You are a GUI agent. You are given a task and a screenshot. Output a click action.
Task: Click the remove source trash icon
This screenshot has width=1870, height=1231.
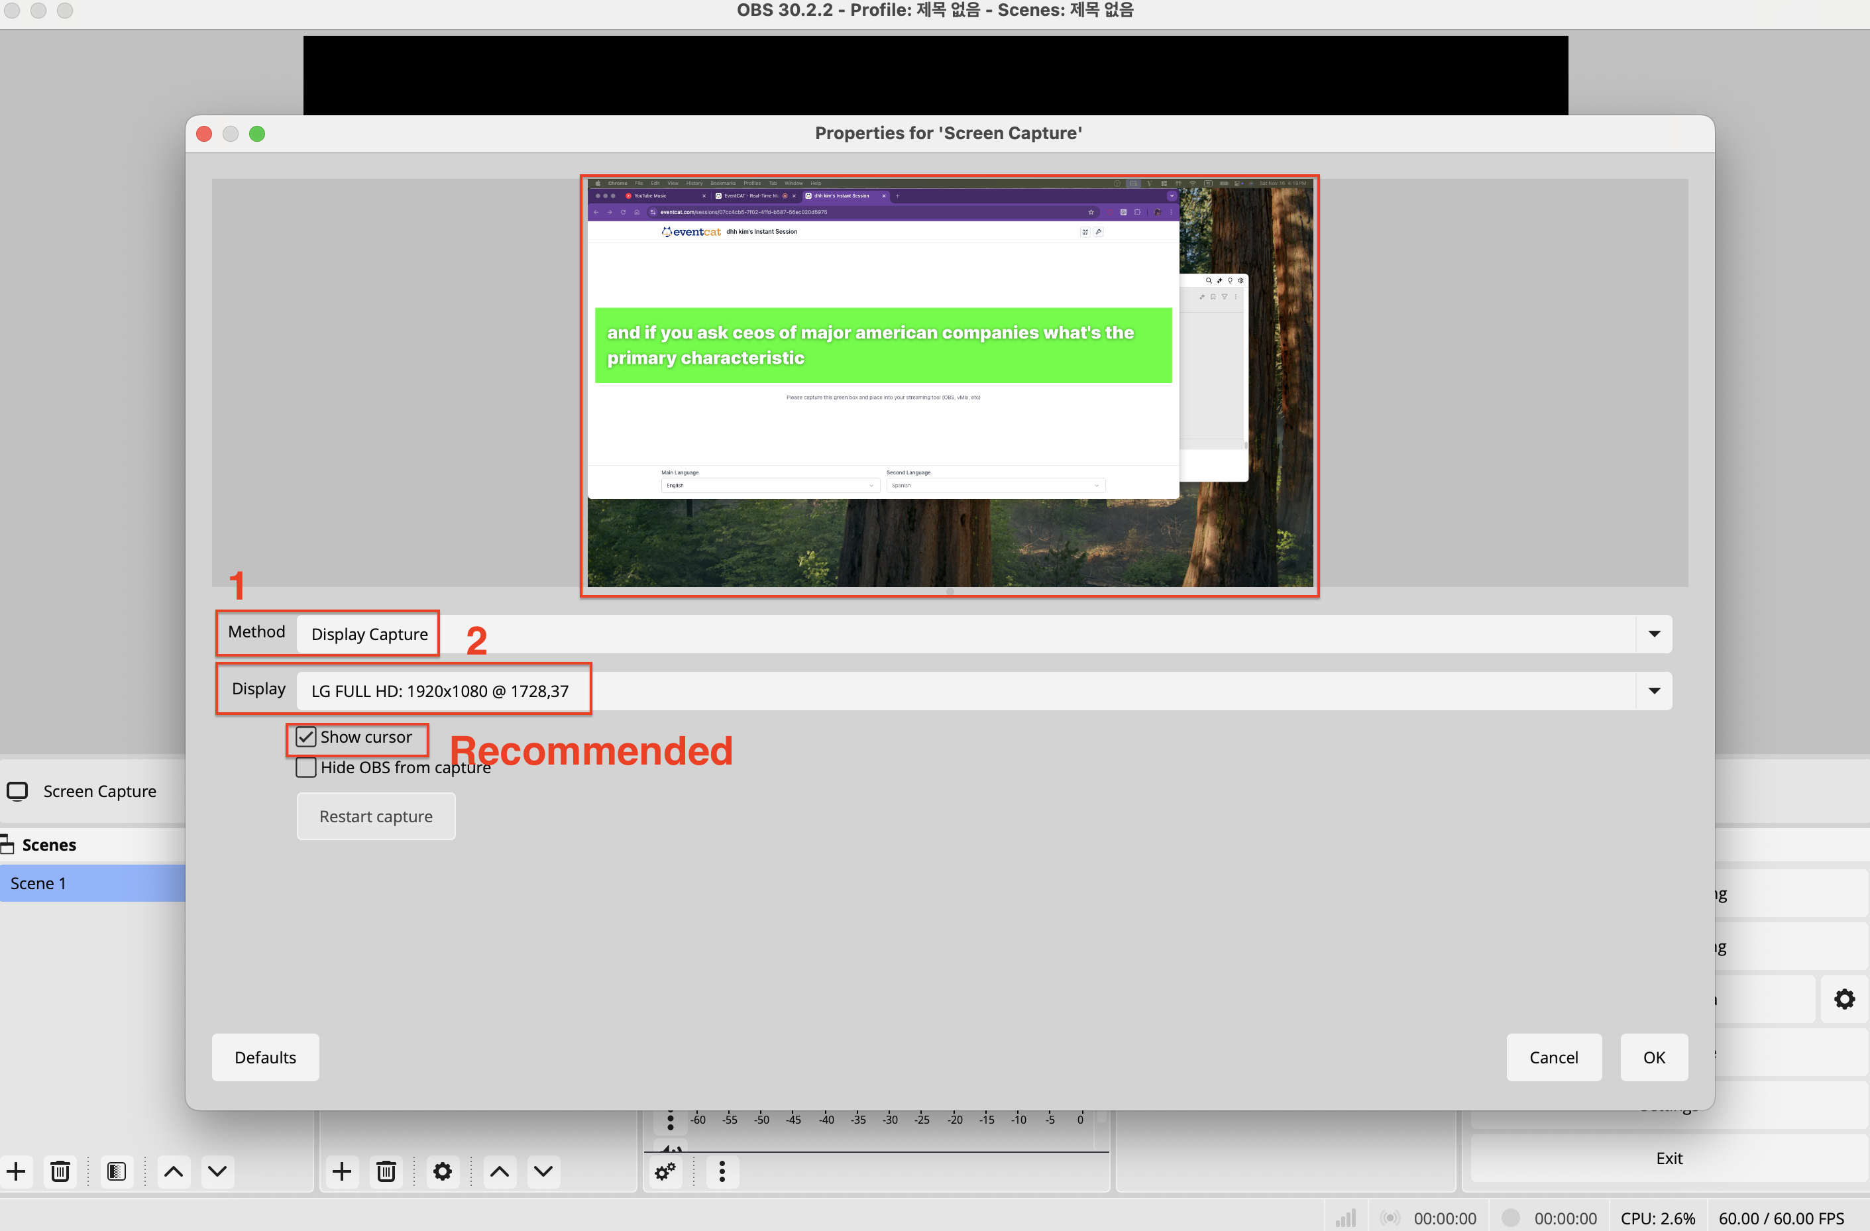(386, 1171)
